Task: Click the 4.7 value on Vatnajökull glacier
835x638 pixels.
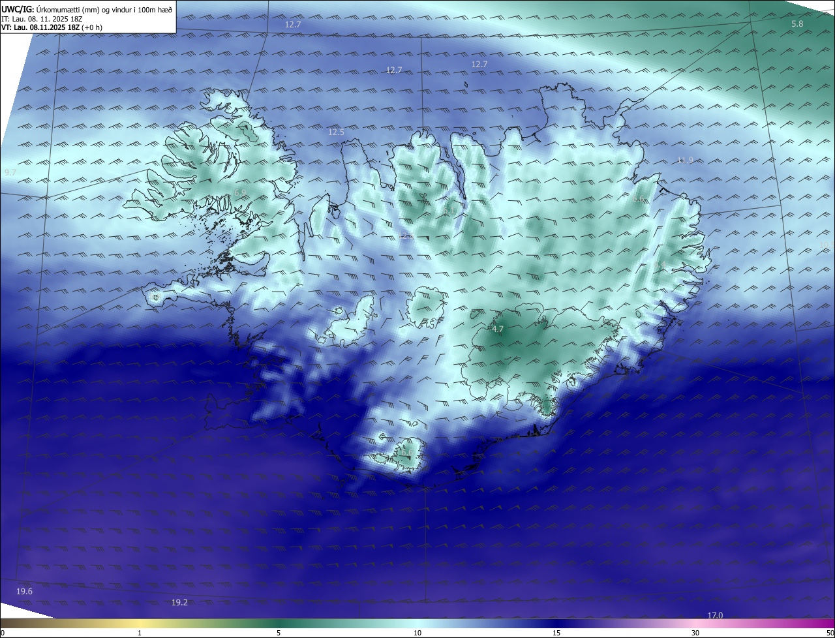Action: (498, 329)
